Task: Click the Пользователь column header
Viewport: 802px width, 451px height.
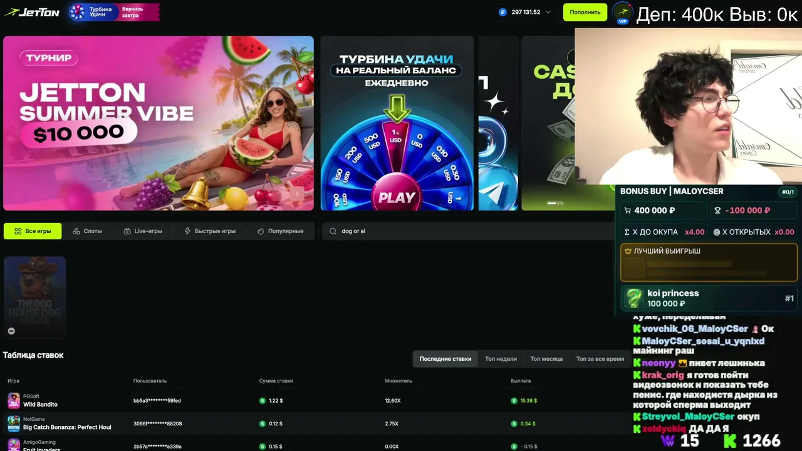Action: (x=150, y=381)
